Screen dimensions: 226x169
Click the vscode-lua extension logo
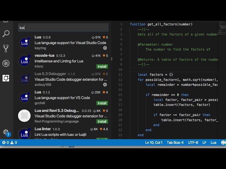coord(24,61)
